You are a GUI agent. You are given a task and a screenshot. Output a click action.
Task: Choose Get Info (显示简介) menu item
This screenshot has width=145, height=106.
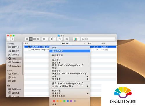(70, 60)
